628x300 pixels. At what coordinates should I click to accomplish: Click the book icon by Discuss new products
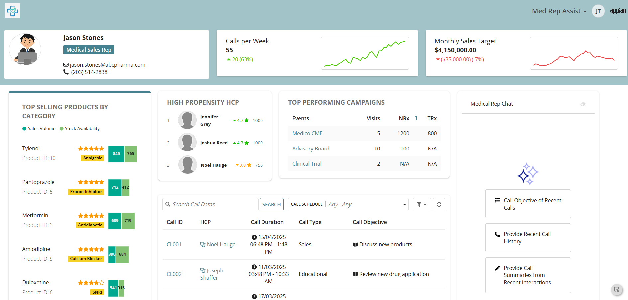355,245
